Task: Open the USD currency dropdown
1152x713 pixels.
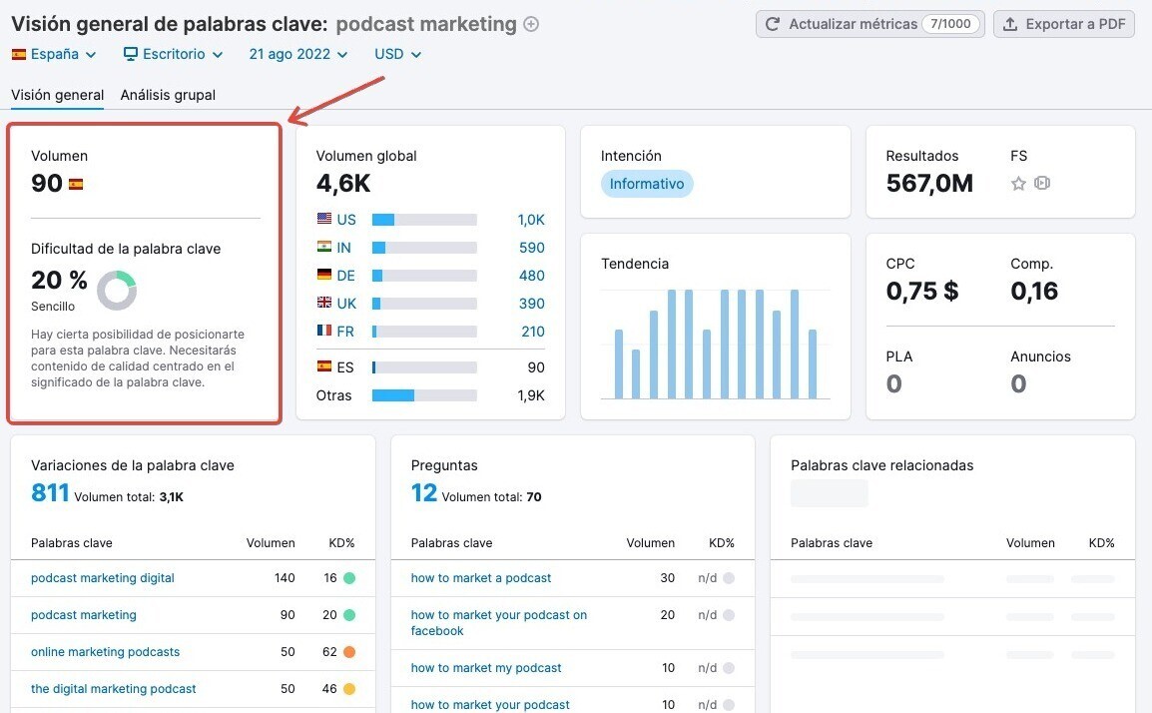Action: [397, 54]
